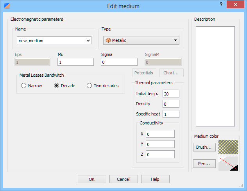Click the Initial temp. field
The width and height of the screenshot is (247, 191).
click(x=171, y=94)
